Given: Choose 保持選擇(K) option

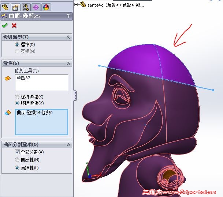Looking at the screenshot, I should click(17, 97).
